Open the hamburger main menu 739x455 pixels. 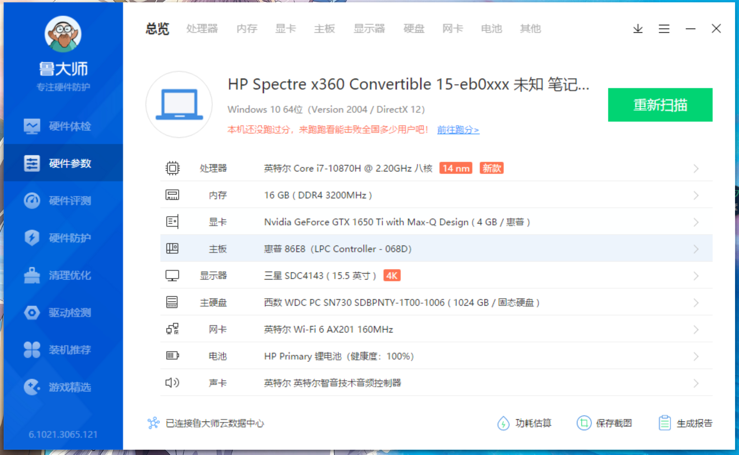click(x=664, y=29)
